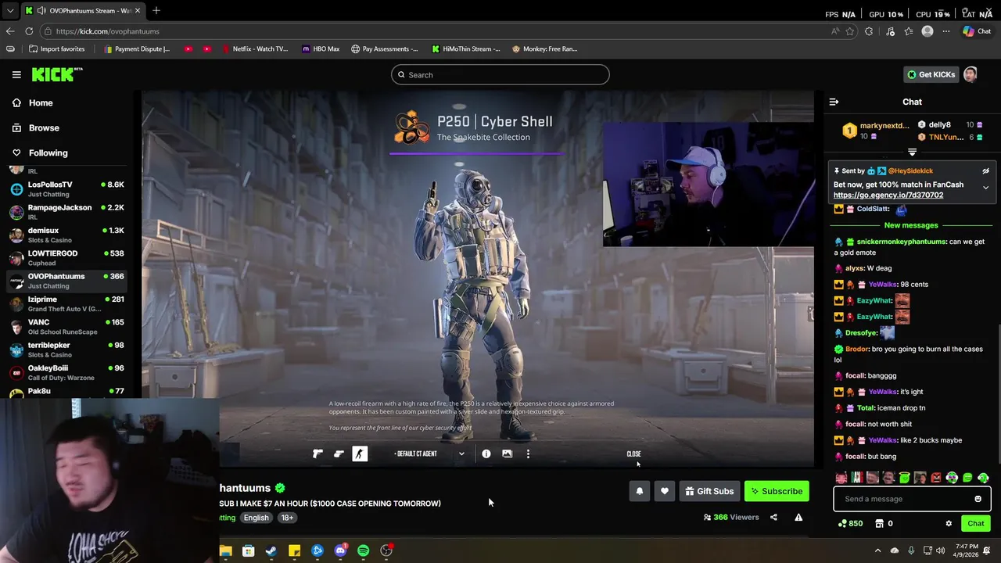Select the highlighted agent pose icon
The width and height of the screenshot is (1001, 563).
360,454
